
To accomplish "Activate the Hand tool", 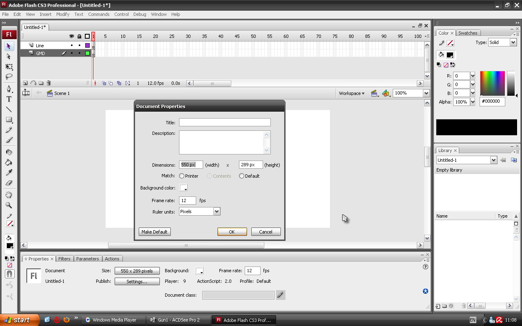I will pyautogui.click(x=9, y=195).
